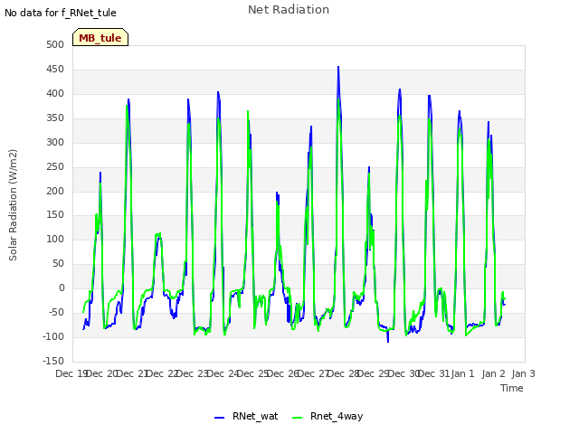This screenshot has height=434, width=579.
Task: Click the Jan 2 x-axis date label
Action: click(493, 373)
